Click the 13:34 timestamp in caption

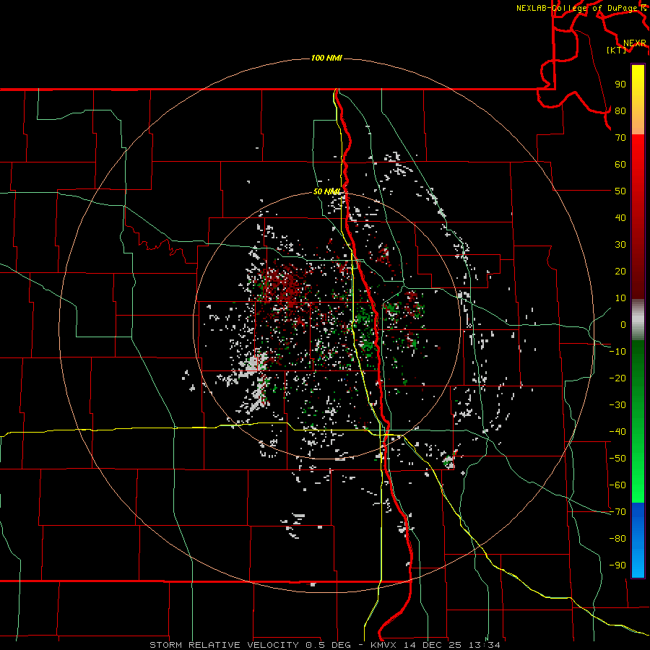click(x=485, y=645)
